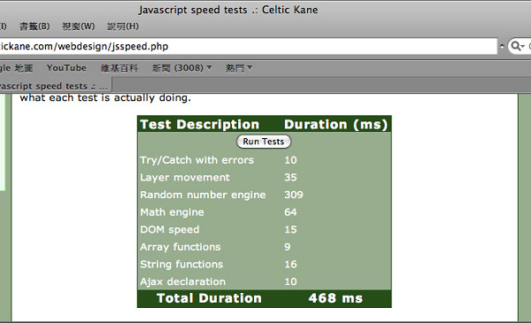Viewport: 531px width, 323px height.
Task: Click the 64 duration value
Action: click(x=290, y=212)
